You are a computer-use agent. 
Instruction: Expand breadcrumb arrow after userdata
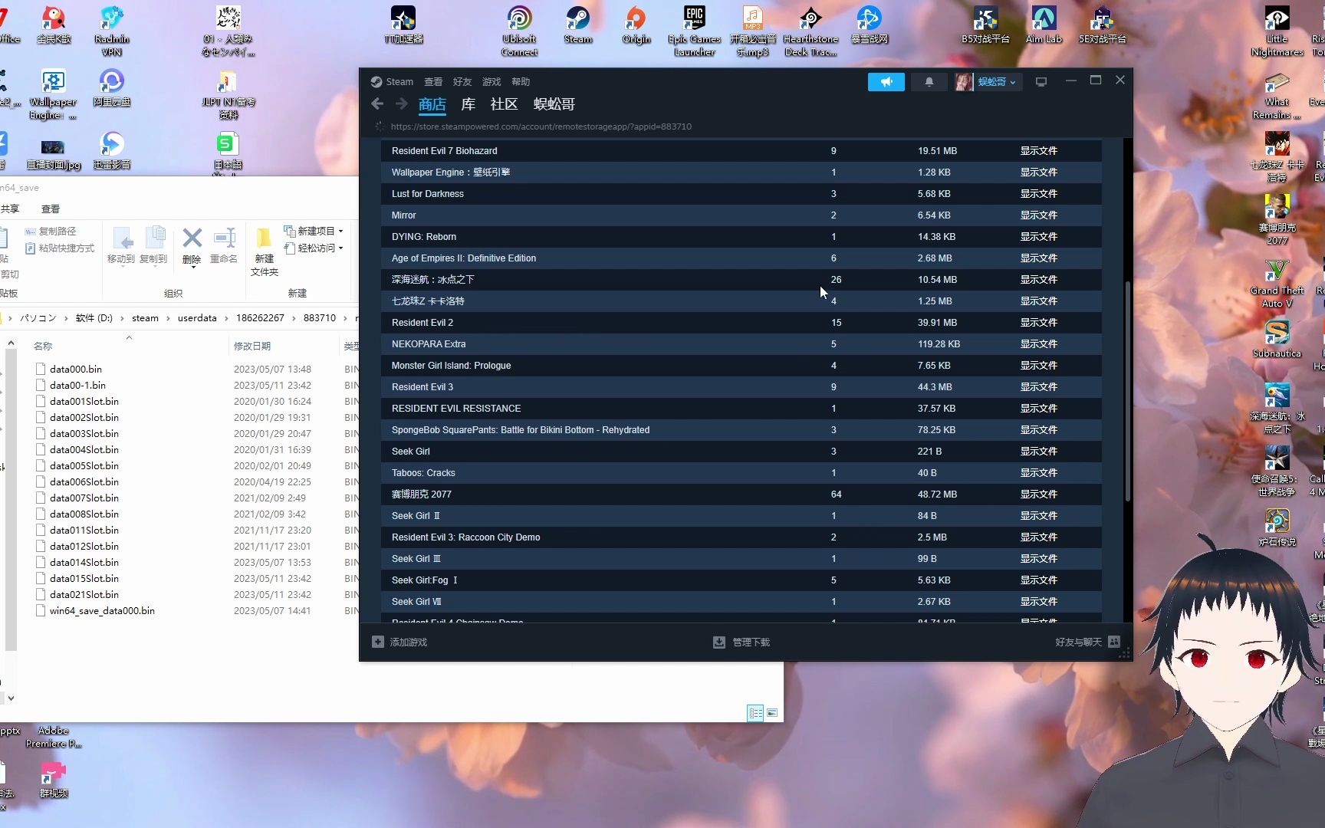[x=226, y=318]
